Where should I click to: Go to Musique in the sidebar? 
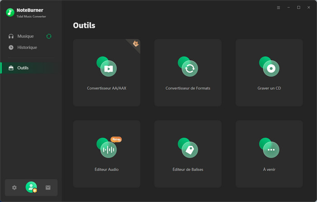25,36
